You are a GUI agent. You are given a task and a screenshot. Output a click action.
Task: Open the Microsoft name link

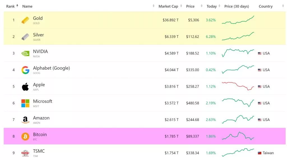click(43, 101)
